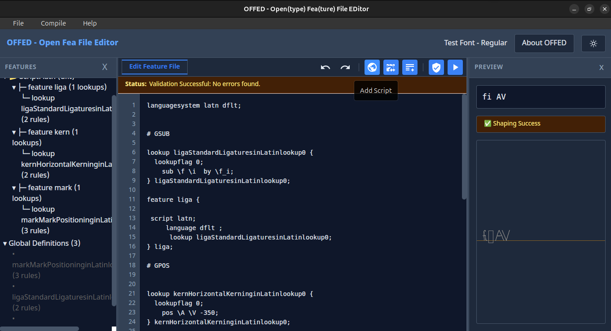The height and width of the screenshot is (331, 611).
Task: Open the About OFFED dialog
Action: tap(544, 43)
